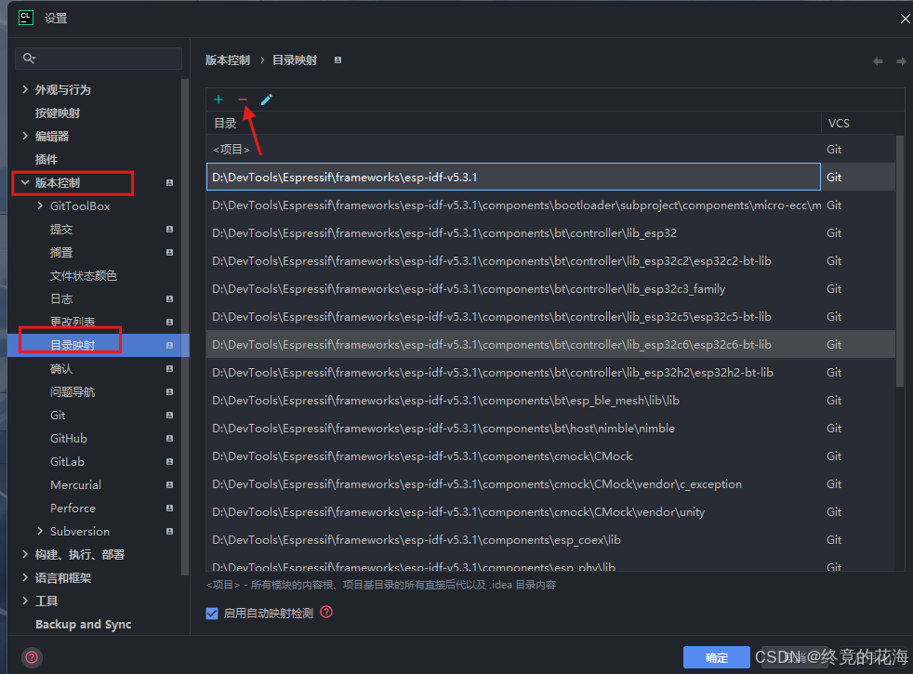Select the row ending with vendor\c_exception

tap(550, 484)
